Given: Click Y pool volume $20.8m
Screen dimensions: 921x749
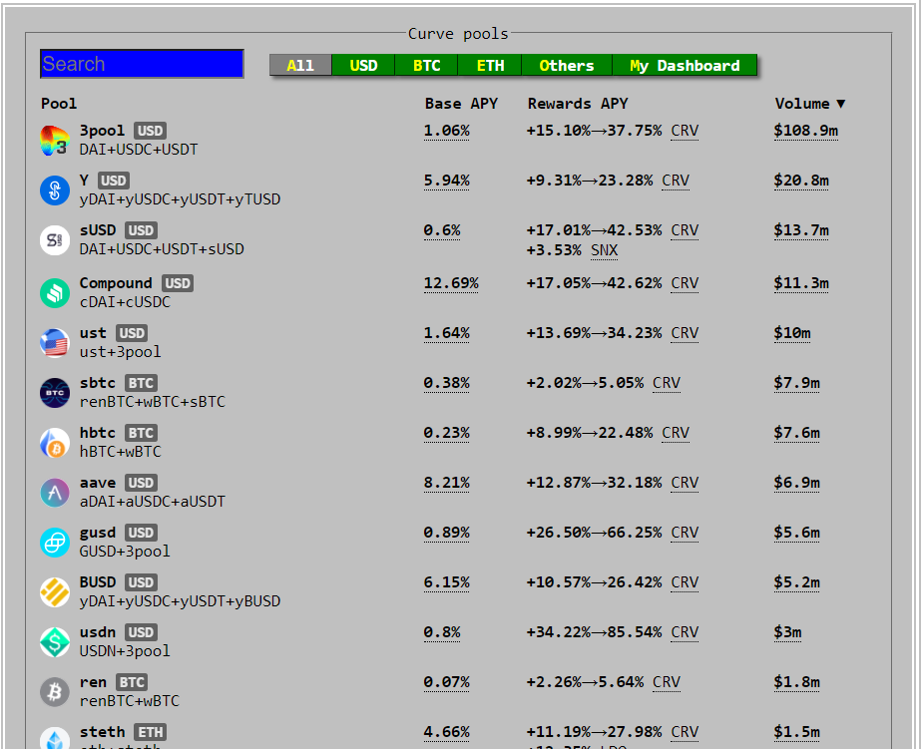Looking at the screenshot, I should click(x=801, y=181).
